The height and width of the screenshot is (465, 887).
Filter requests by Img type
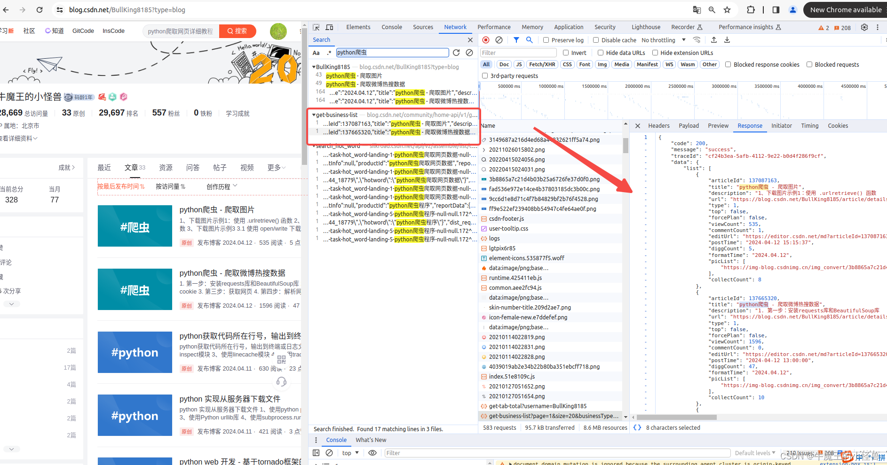pyautogui.click(x=602, y=64)
